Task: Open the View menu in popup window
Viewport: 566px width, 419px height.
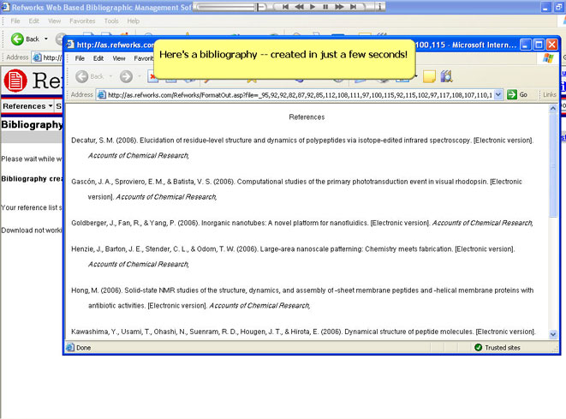Action: [121, 58]
